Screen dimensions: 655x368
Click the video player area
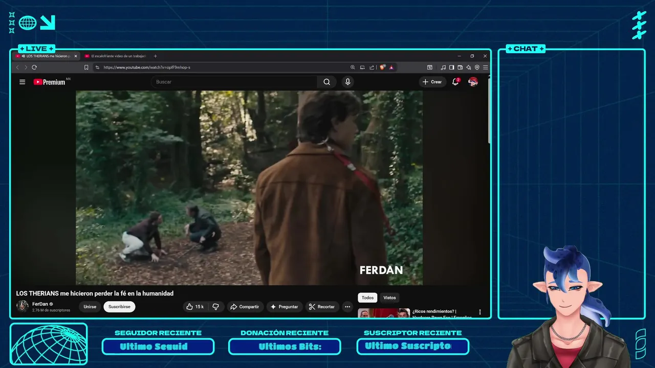pyautogui.click(x=249, y=188)
